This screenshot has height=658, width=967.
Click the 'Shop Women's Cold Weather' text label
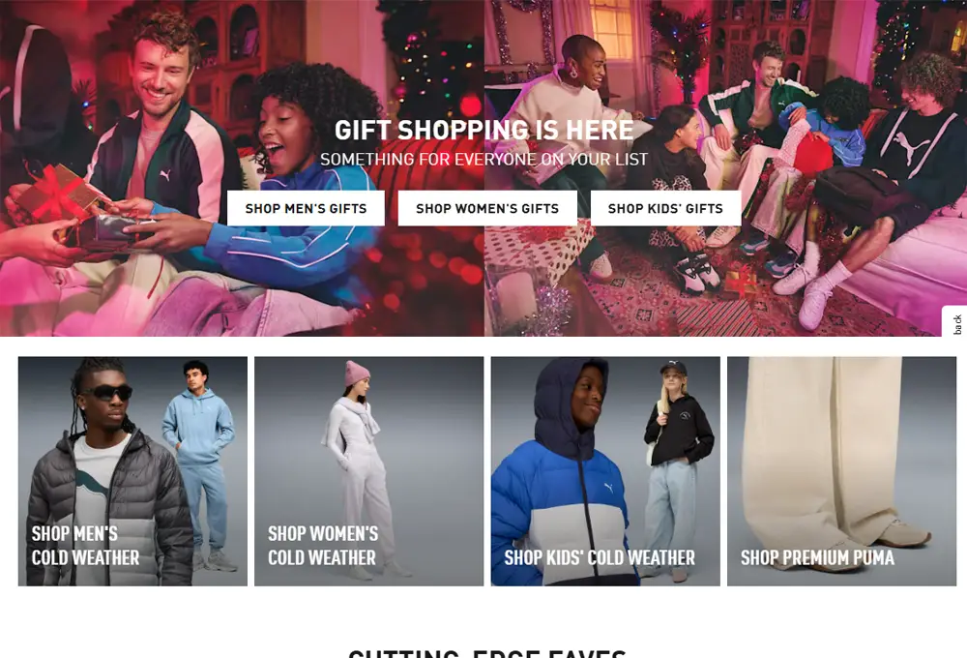[323, 546]
